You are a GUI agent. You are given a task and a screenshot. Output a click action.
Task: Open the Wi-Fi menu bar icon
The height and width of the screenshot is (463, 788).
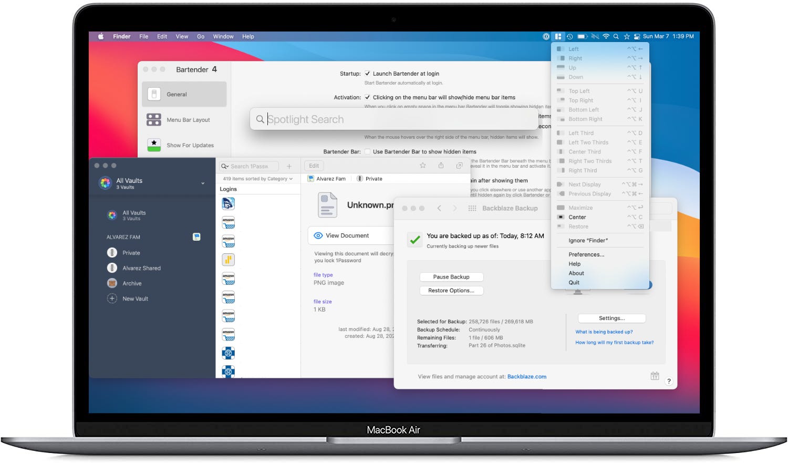click(606, 37)
